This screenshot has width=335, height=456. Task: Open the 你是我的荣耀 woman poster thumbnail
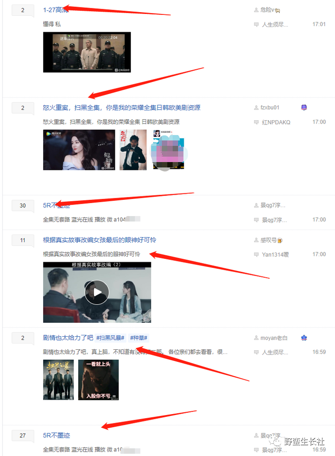pyautogui.click(x=79, y=150)
